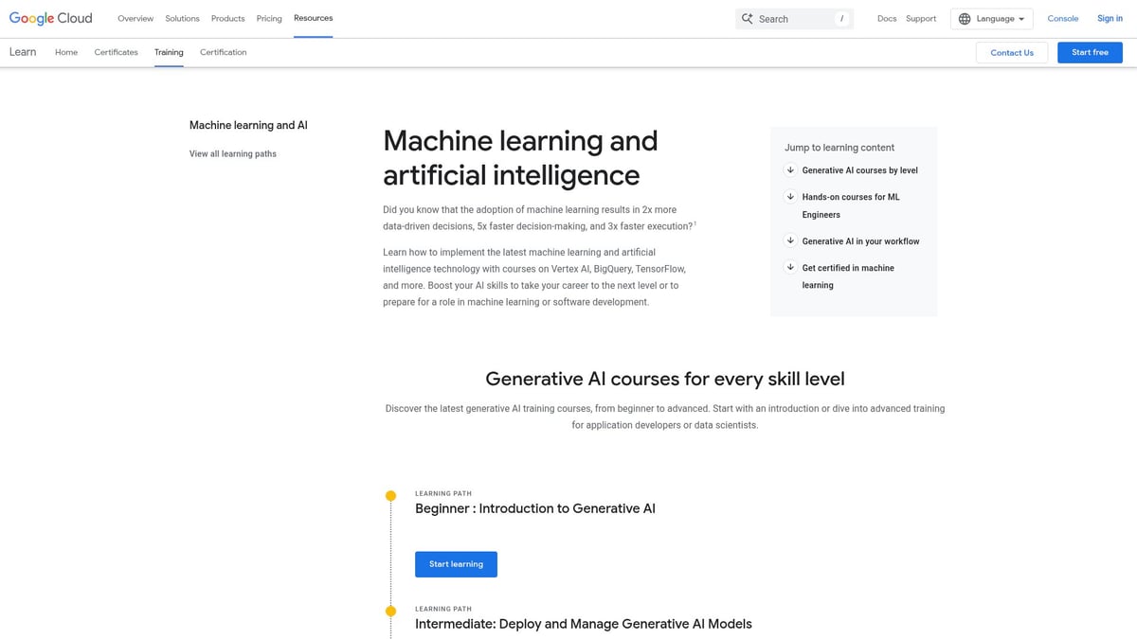Screen dimensions: 1137x639
Task: Jump to Hands-on courses for ML Engineers
Action: [851, 205]
